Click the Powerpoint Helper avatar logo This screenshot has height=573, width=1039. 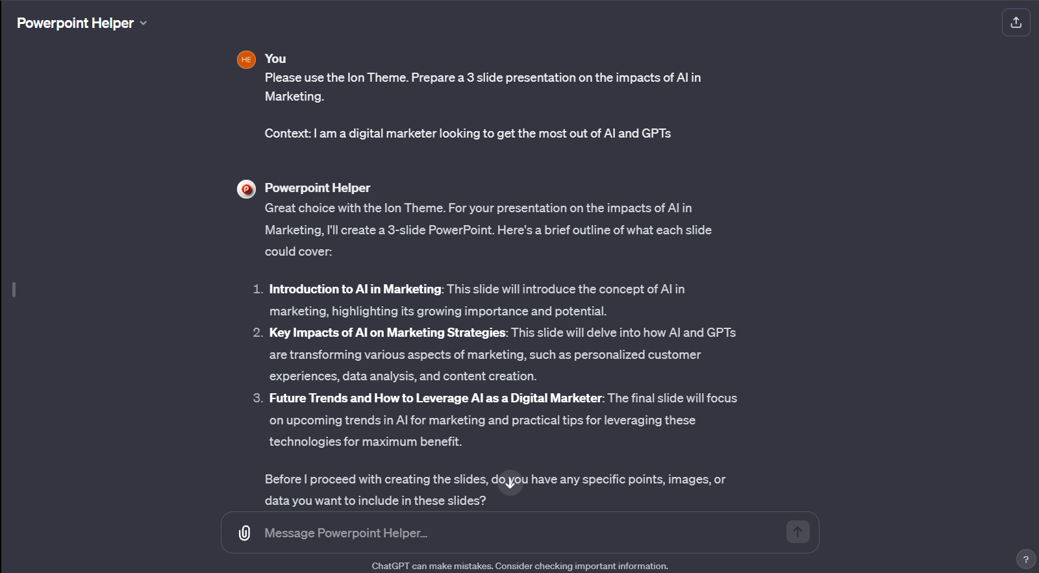coord(245,188)
